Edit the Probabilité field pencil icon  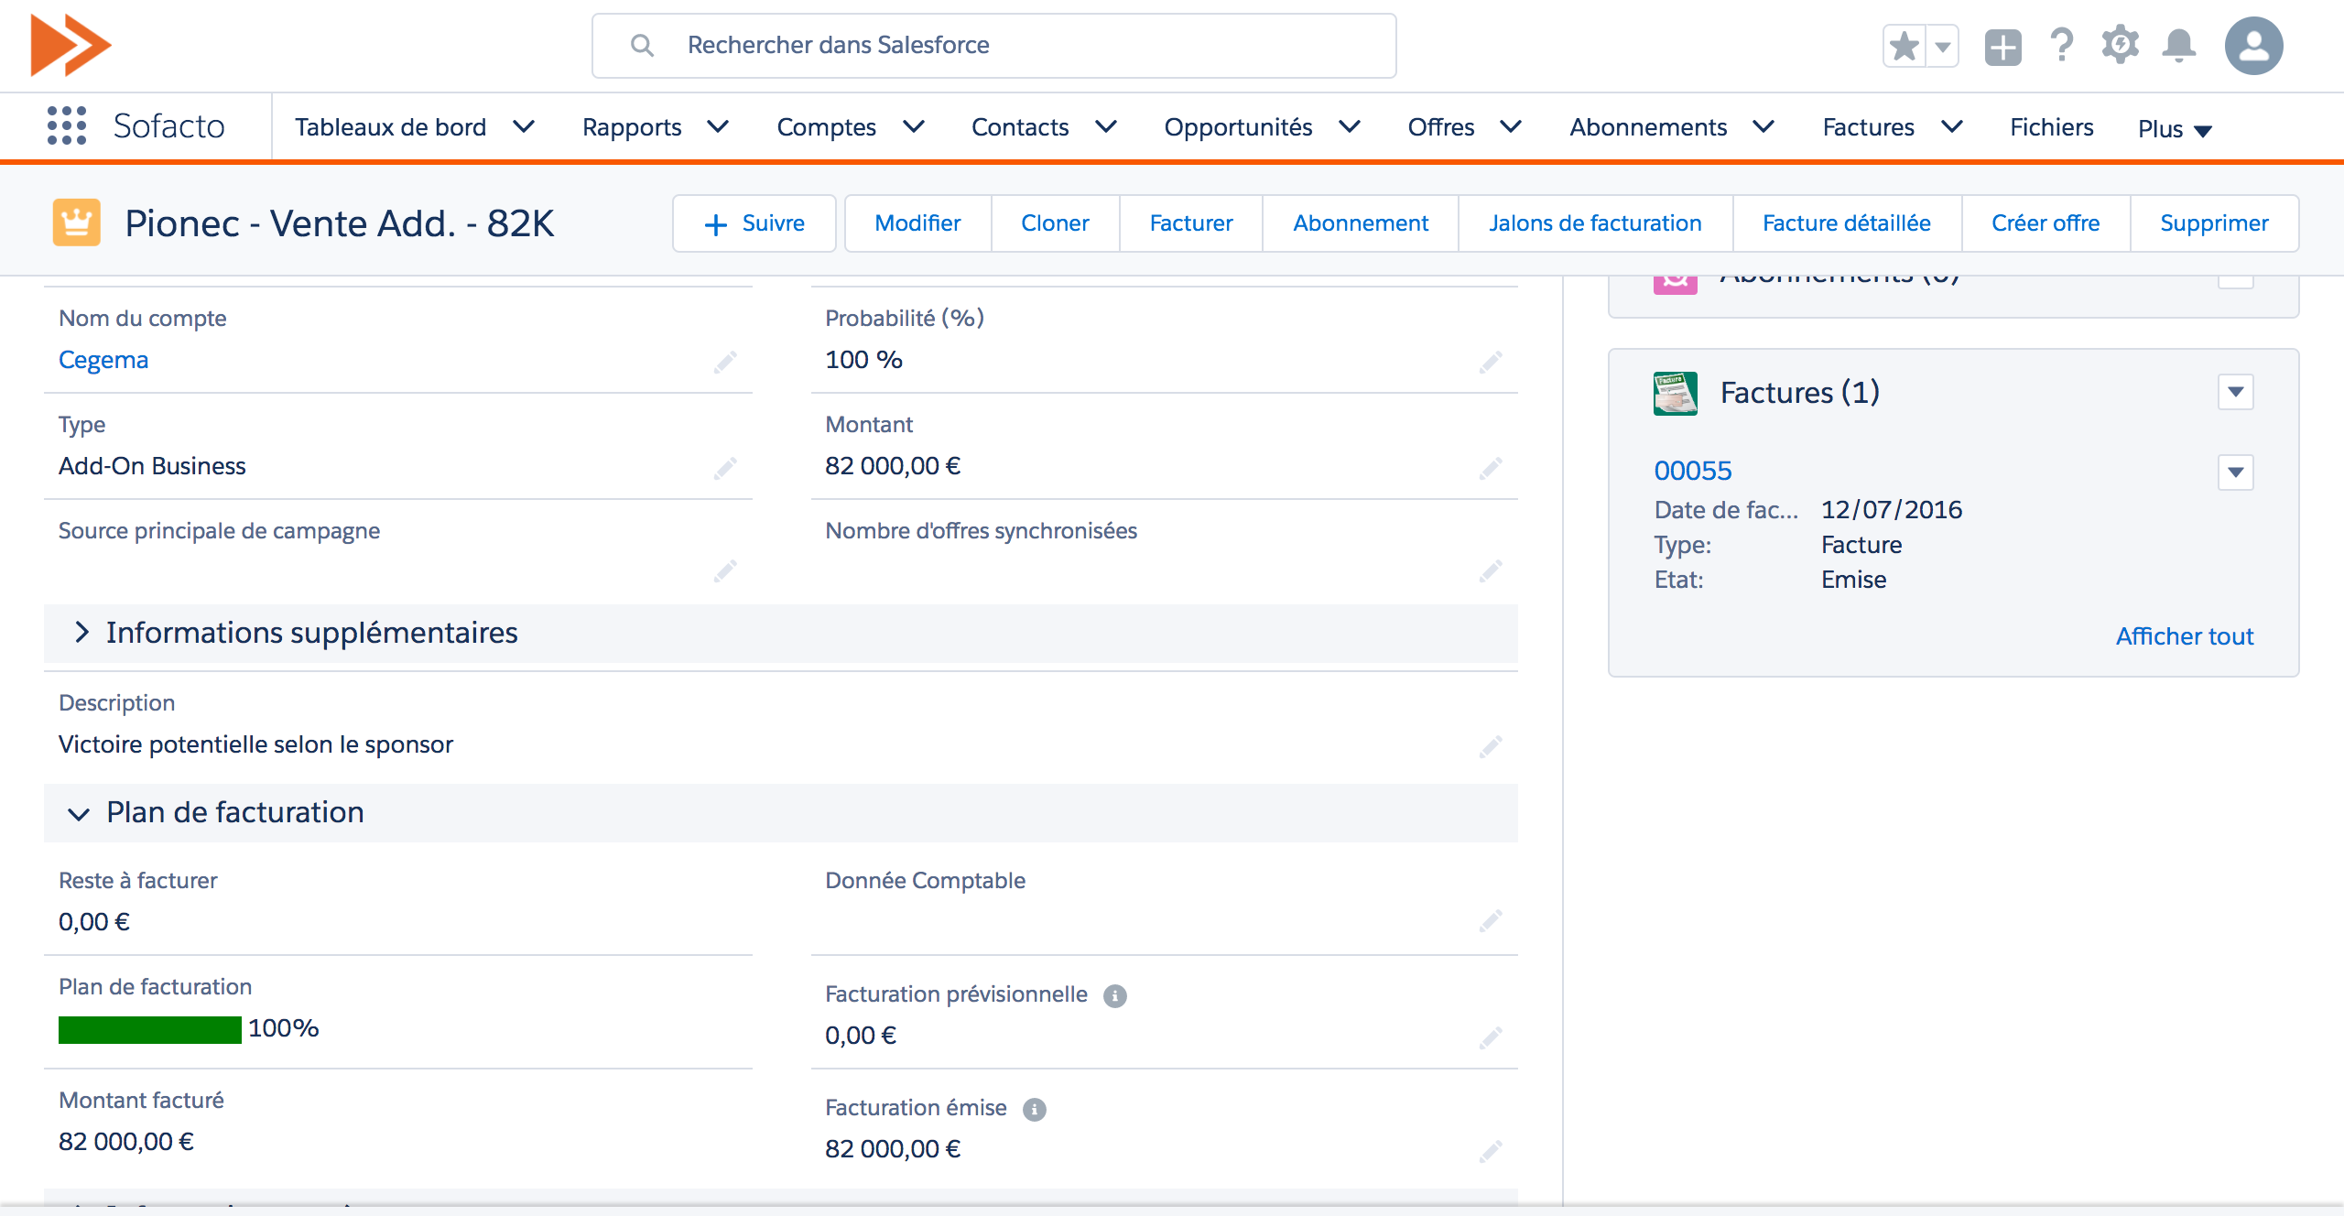click(1491, 363)
